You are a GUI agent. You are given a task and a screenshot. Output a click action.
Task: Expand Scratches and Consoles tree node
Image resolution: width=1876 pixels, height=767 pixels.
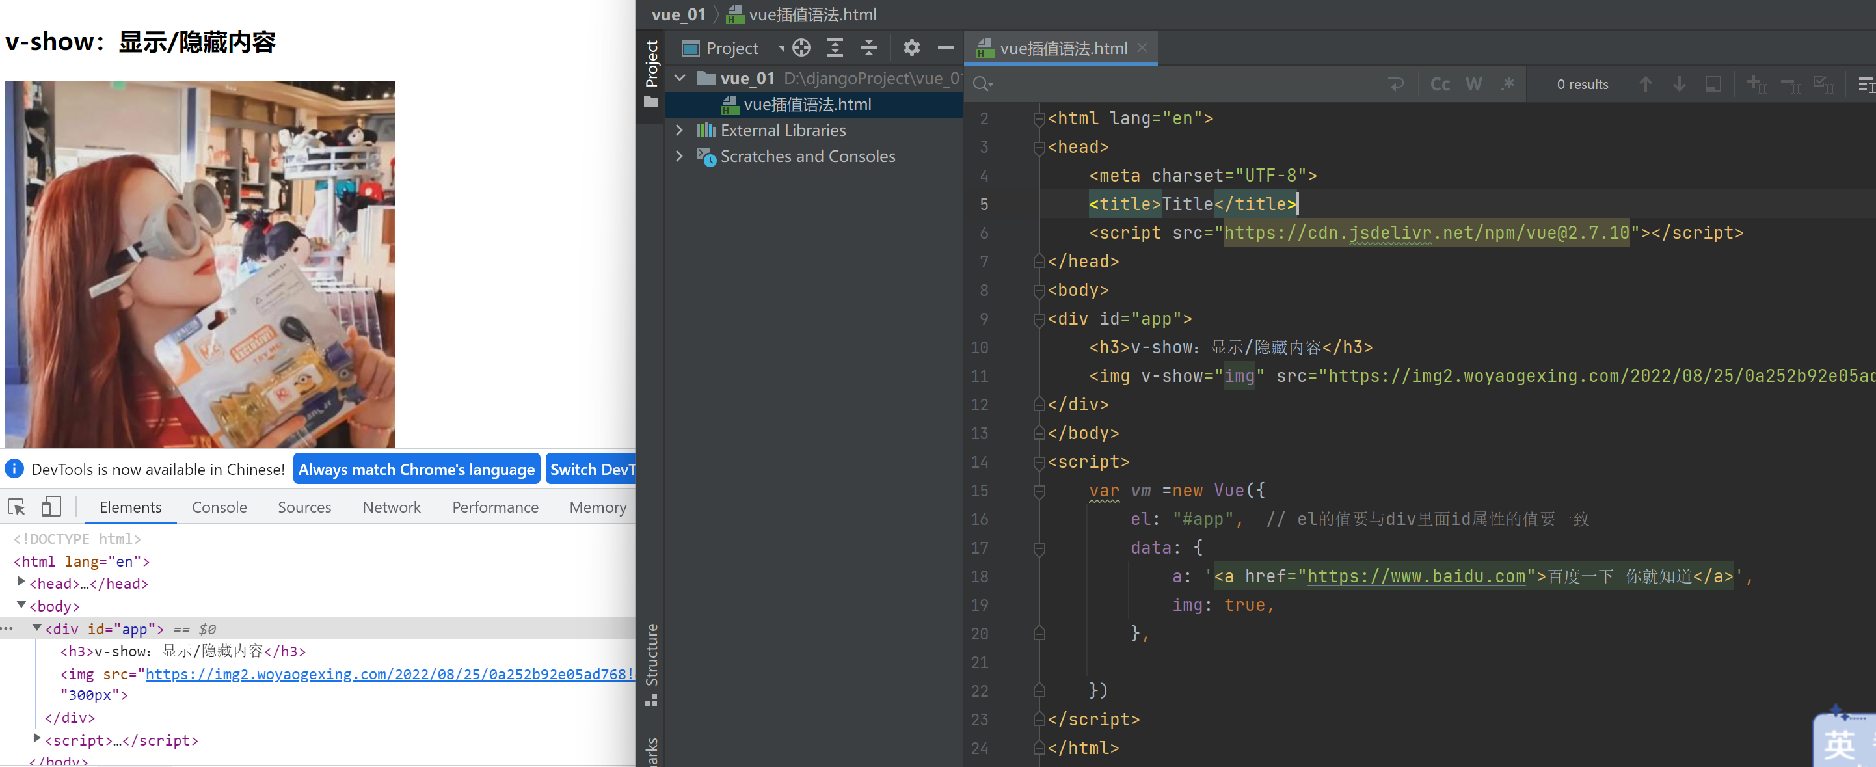click(680, 156)
